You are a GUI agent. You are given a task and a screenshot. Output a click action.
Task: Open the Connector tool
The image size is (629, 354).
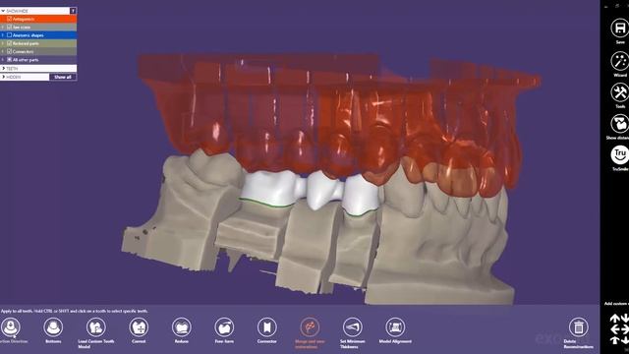267,327
